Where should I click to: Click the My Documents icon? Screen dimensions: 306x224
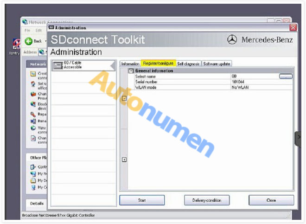point(33,180)
